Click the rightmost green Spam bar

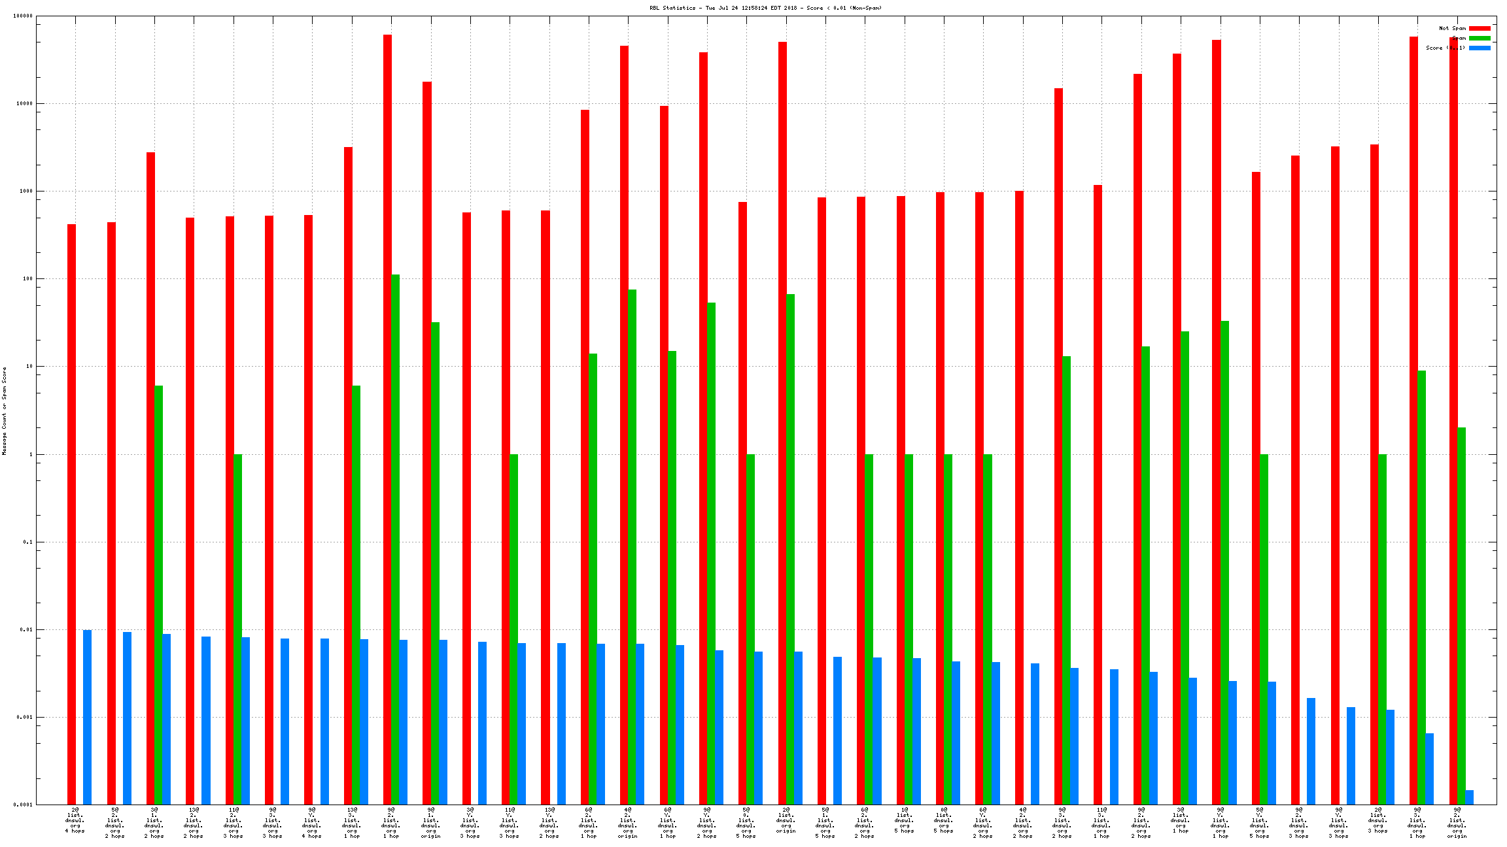coord(1461,616)
